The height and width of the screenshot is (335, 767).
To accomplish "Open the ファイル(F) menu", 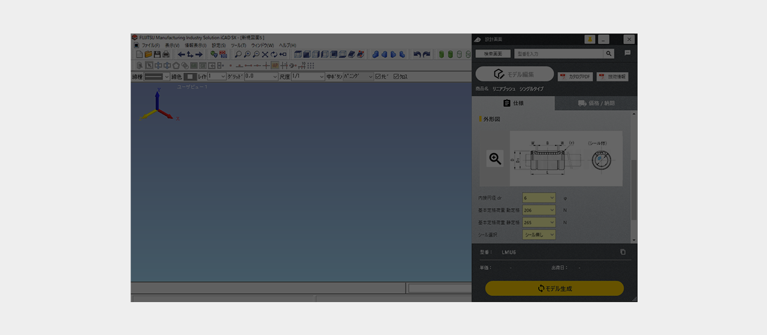I will (150, 45).
